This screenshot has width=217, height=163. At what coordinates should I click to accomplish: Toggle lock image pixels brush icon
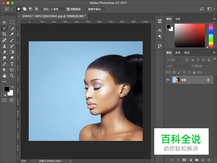[x=179, y=72]
